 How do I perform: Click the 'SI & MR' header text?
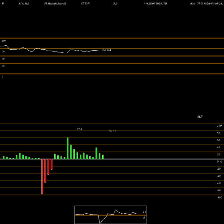pyautogui.click(x=24, y=4)
